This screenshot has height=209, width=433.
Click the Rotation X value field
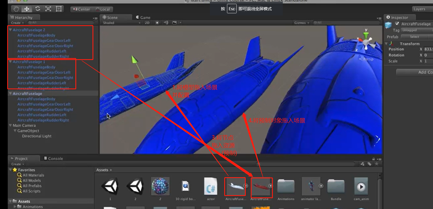pos(429,55)
